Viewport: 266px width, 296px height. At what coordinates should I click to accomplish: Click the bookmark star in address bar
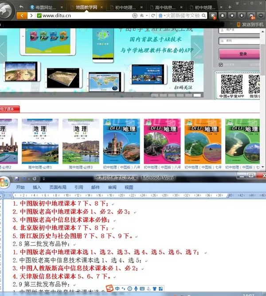coord(142,16)
